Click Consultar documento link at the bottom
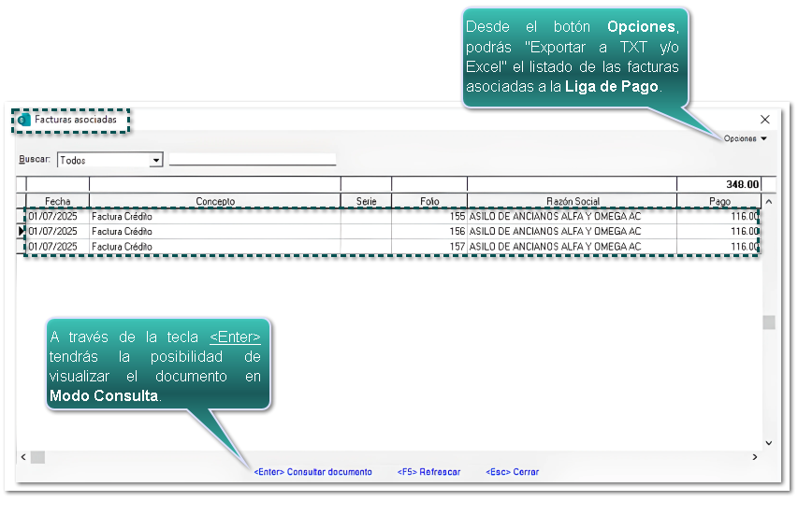 coord(312,472)
